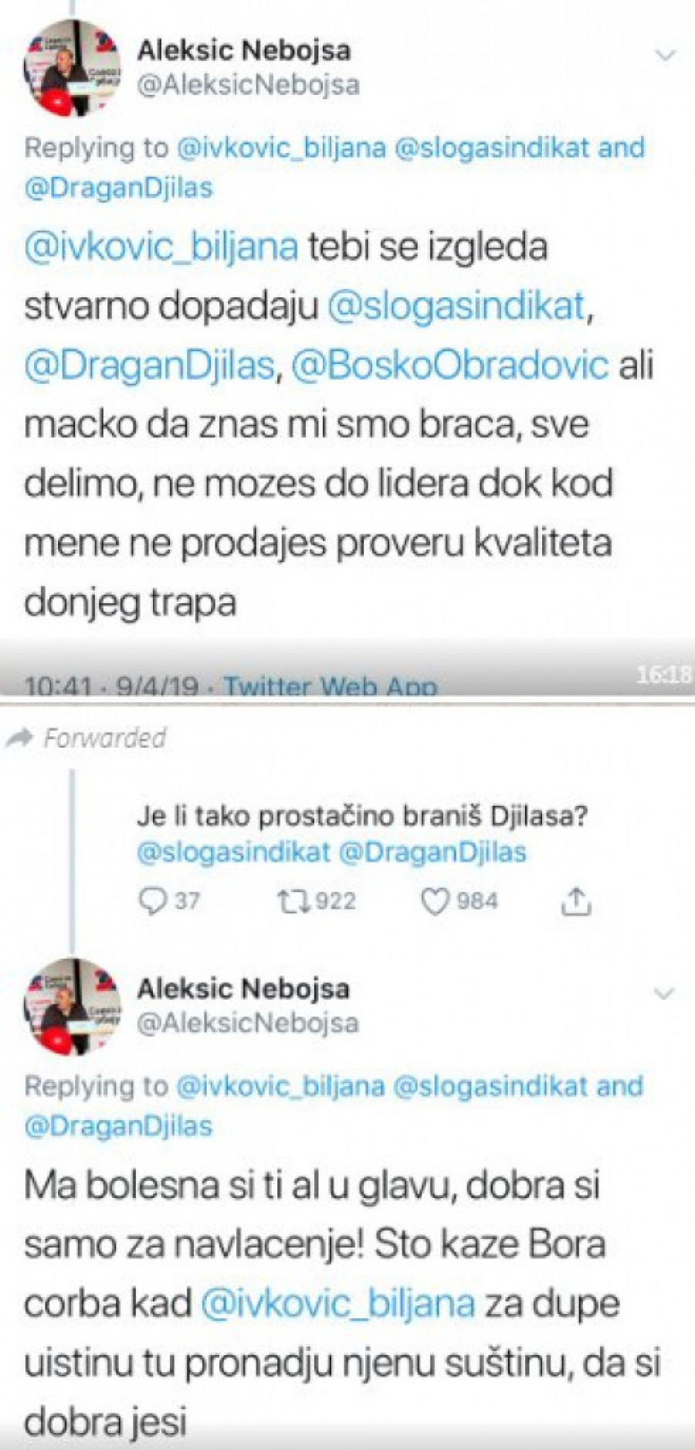Click @AleksicNebojsa handle in the top tweet
This screenshot has height=1450, width=695.
pyautogui.click(x=248, y=84)
